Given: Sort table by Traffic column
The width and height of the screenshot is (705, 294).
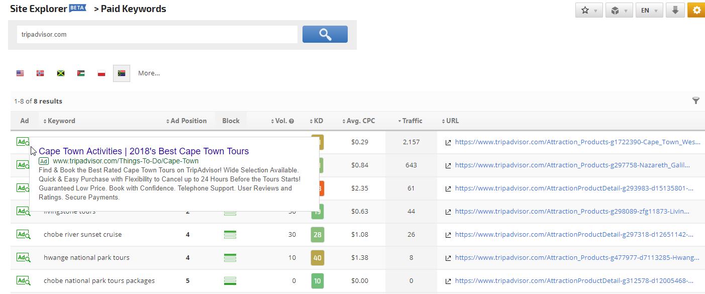Looking at the screenshot, I should point(412,121).
